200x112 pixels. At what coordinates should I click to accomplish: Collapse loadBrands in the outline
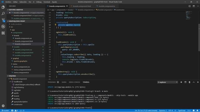(x=10, y=82)
